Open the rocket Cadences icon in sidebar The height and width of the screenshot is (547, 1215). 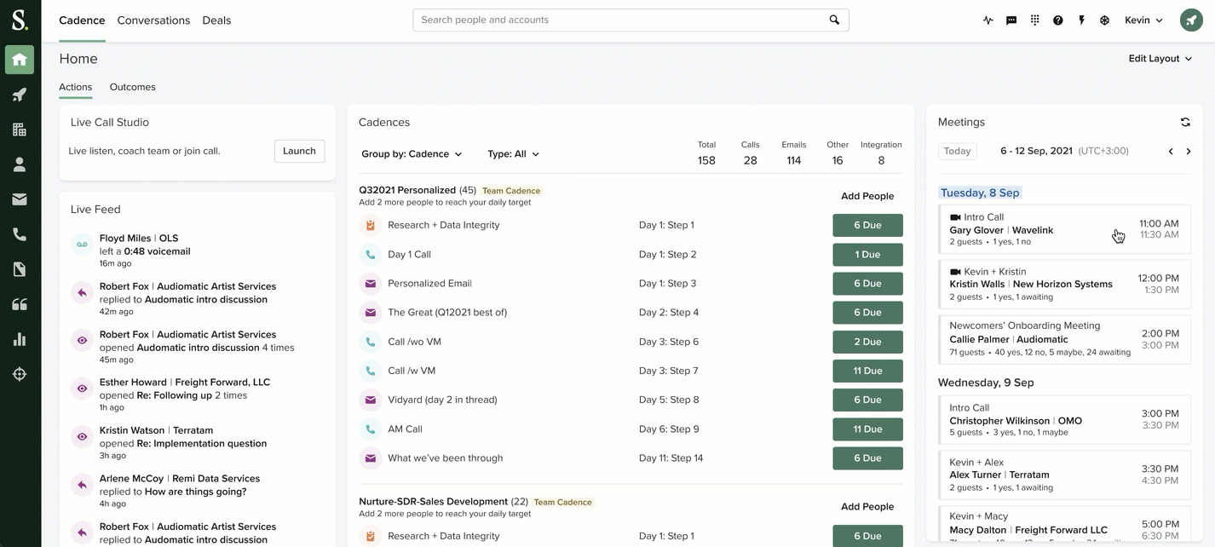19,95
